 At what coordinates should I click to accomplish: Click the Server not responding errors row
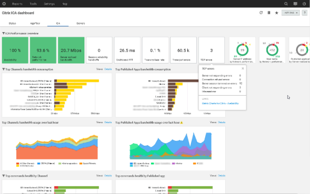coord(222,76)
